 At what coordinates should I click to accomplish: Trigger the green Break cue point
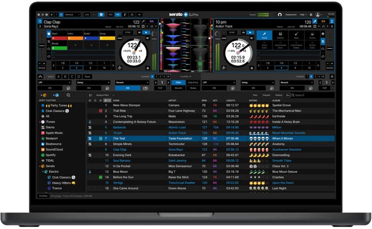60,48
